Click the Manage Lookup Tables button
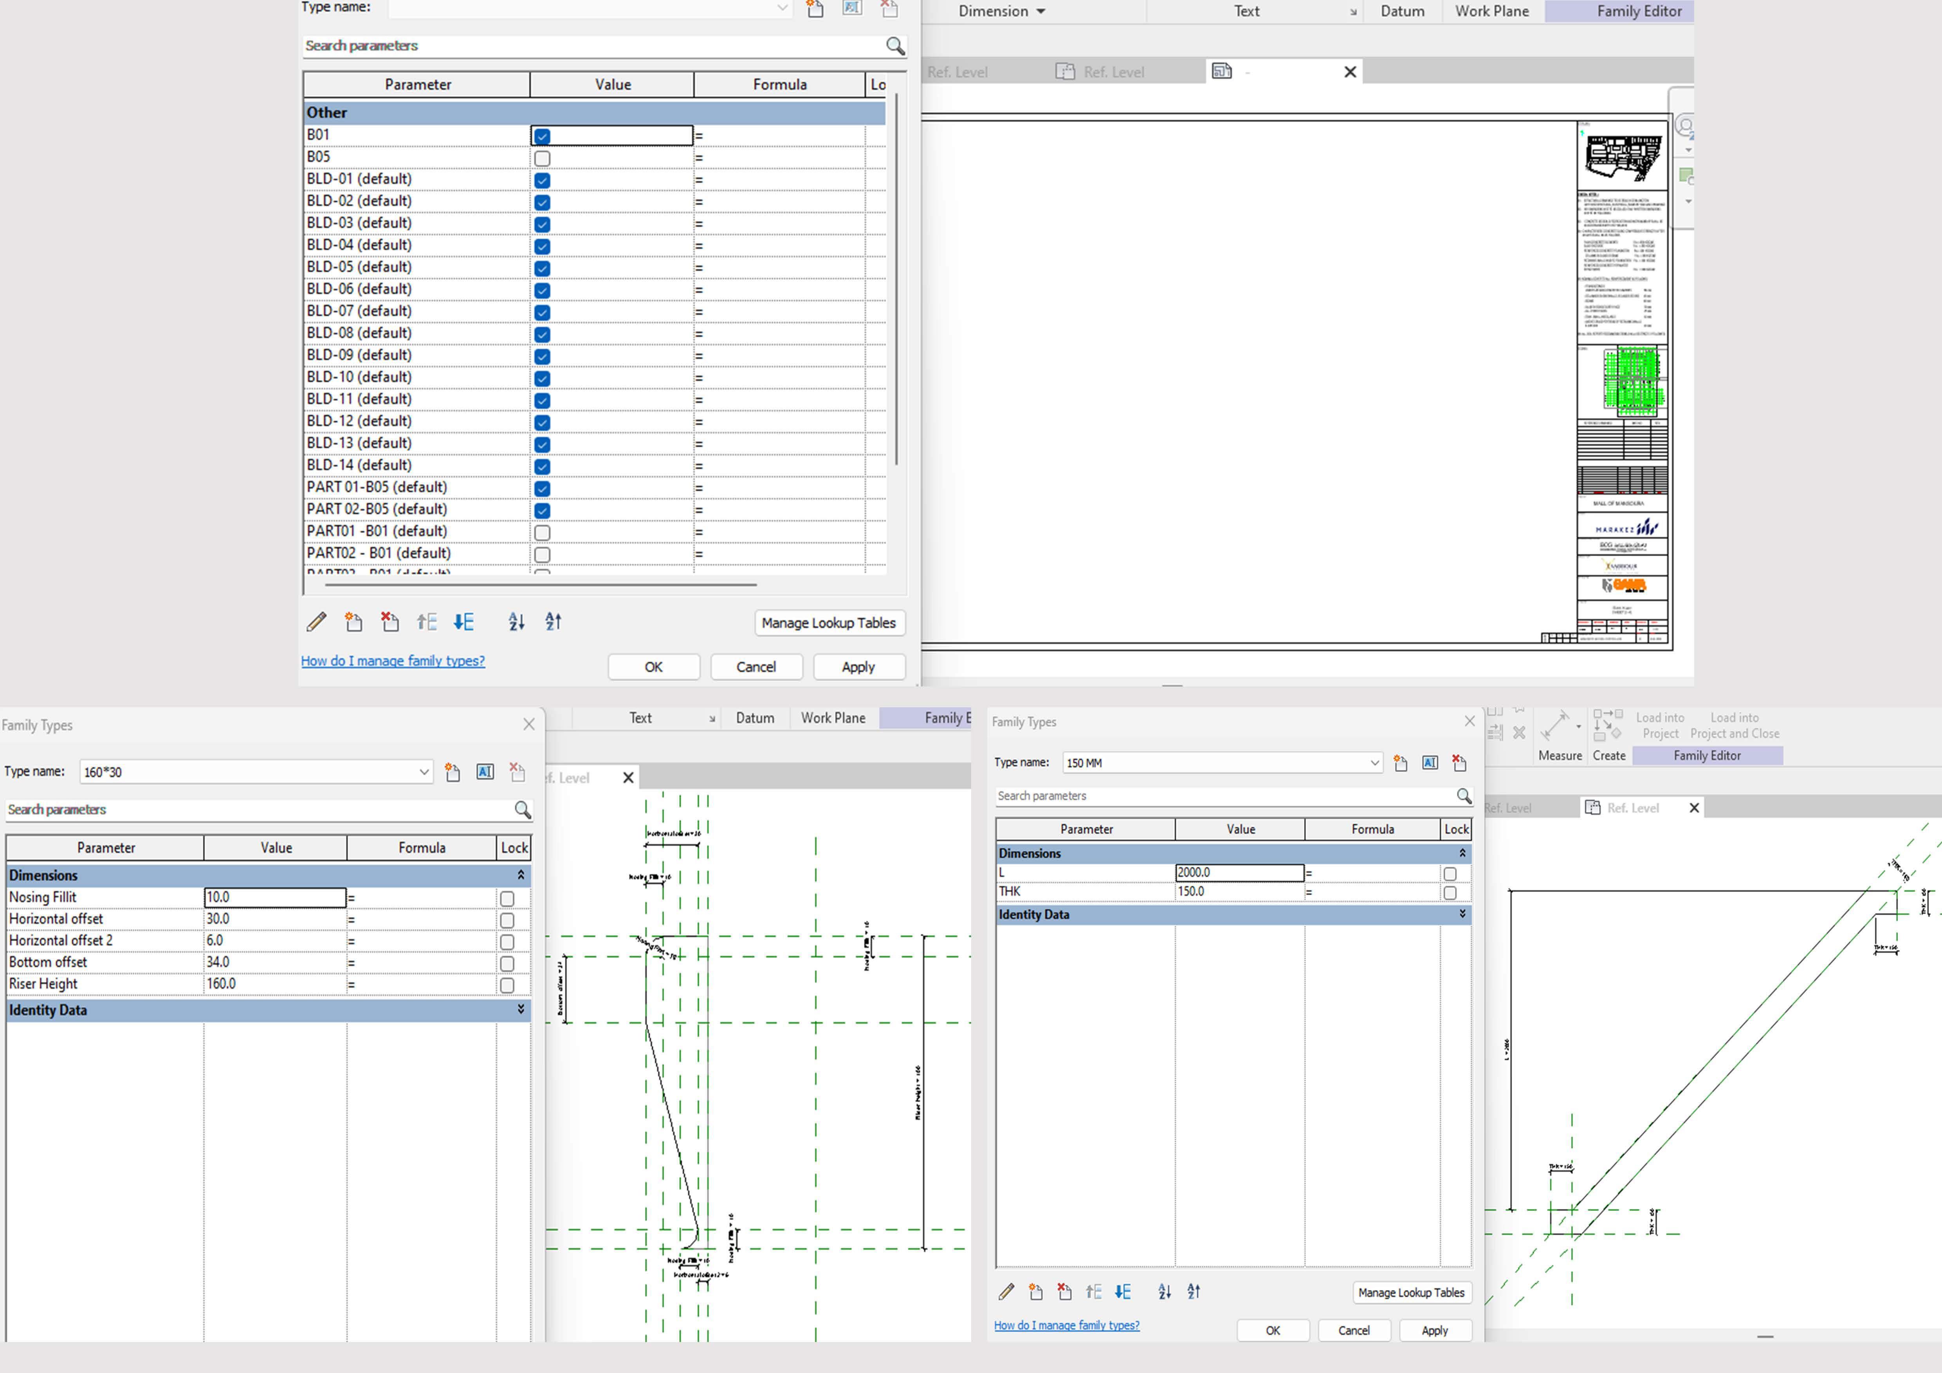Viewport: 1942px width, 1373px height. pyautogui.click(x=828, y=623)
